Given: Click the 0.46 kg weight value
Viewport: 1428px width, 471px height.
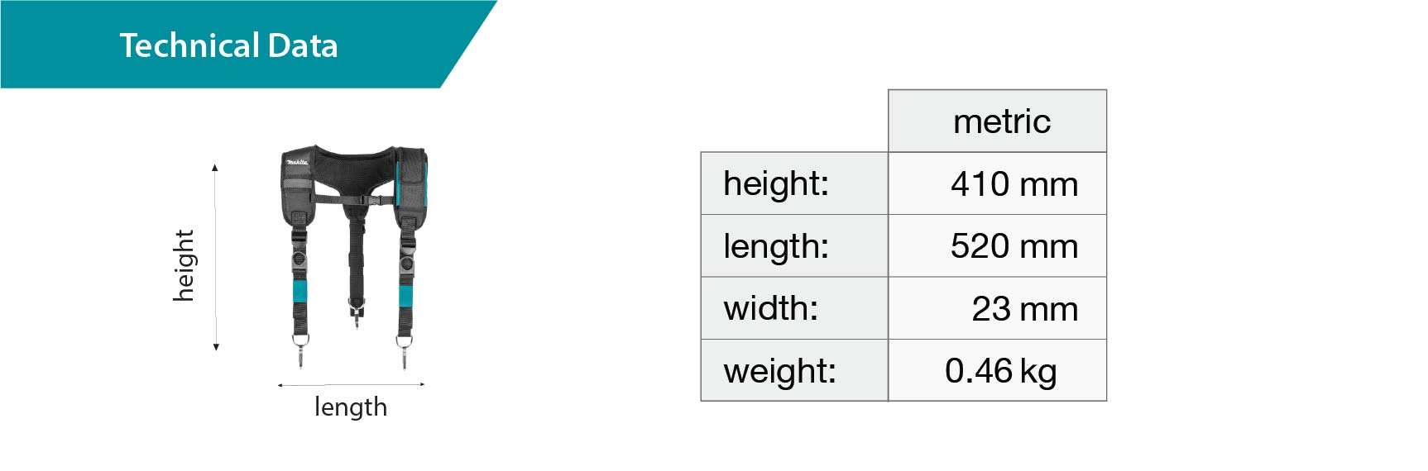Looking at the screenshot, I should tap(1000, 371).
